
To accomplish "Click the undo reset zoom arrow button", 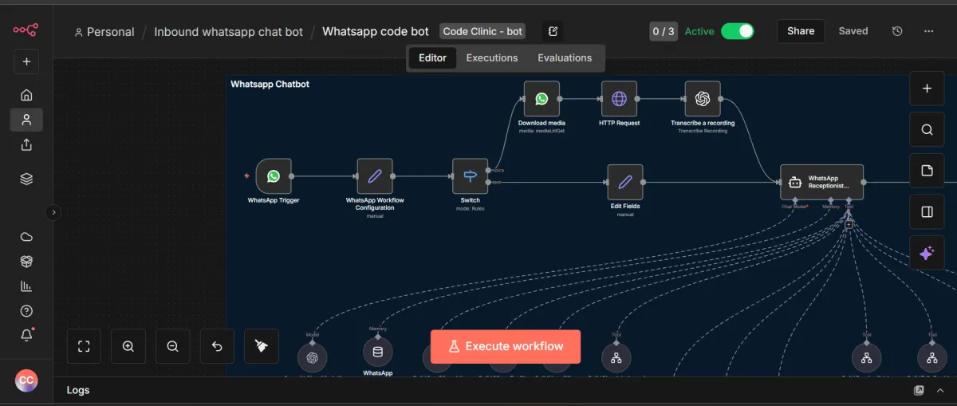I will point(217,346).
